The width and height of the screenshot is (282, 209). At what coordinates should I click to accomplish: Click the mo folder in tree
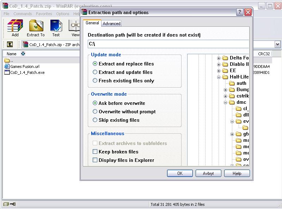point(242,153)
